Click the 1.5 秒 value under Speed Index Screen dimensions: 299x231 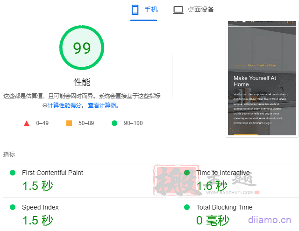tap(37, 220)
